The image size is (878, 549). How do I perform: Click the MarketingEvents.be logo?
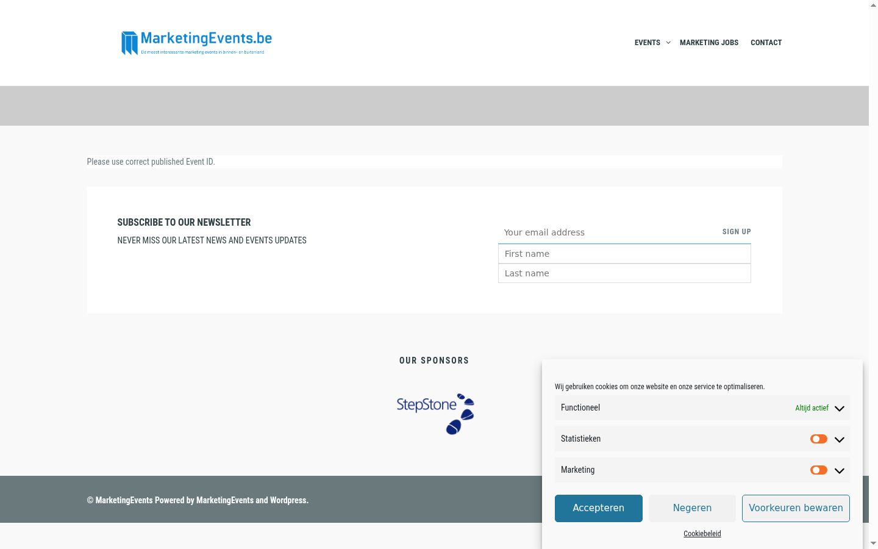196,43
